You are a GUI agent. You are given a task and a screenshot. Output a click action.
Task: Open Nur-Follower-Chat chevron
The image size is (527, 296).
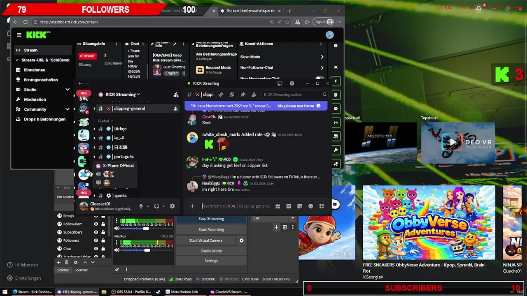(x=322, y=67)
